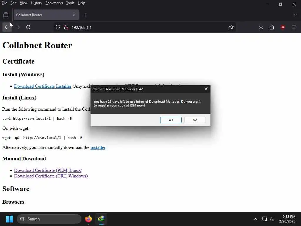Expand the list all tabs chevron
Image resolution: width=301 pixels, height=226 pixels.
click(x=295, y=15)
